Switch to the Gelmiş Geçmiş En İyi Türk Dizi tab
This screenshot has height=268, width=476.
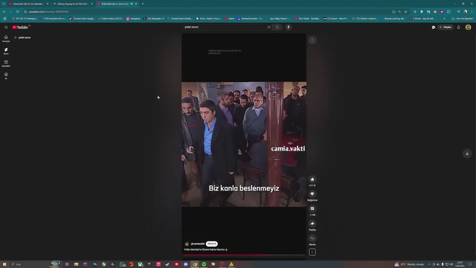point(73,4)
